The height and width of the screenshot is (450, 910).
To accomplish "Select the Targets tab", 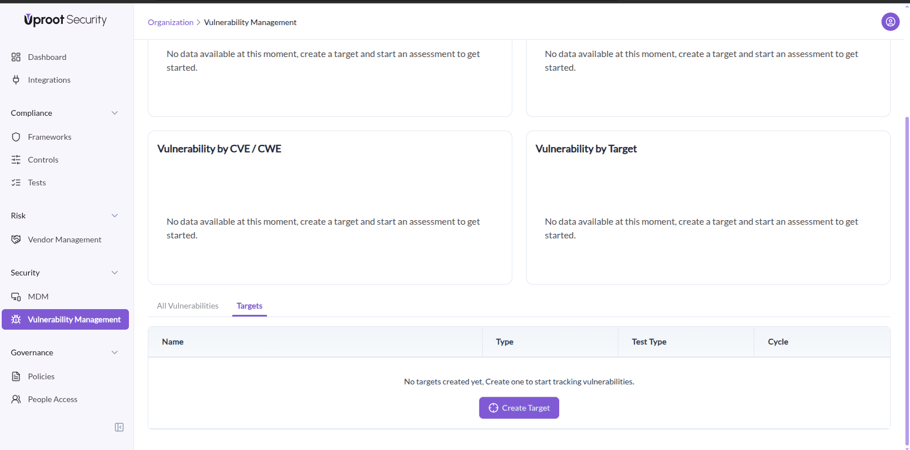I will tap(249, 306).
